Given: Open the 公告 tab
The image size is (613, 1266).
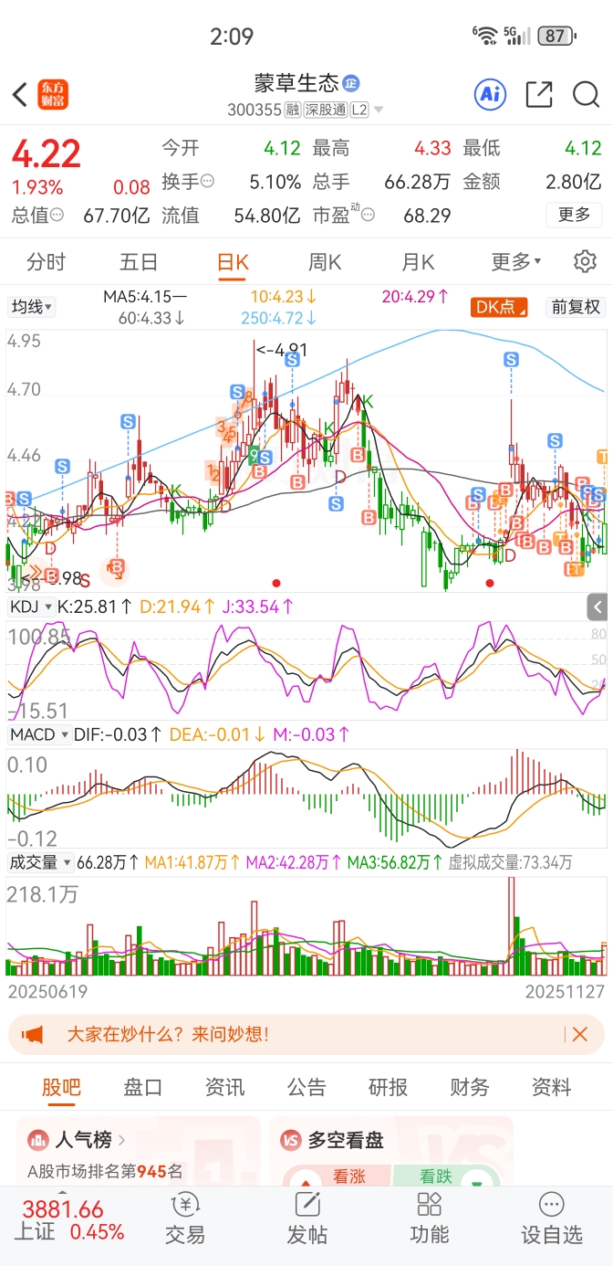Looking at the screenshot, I should (306, 1087).
